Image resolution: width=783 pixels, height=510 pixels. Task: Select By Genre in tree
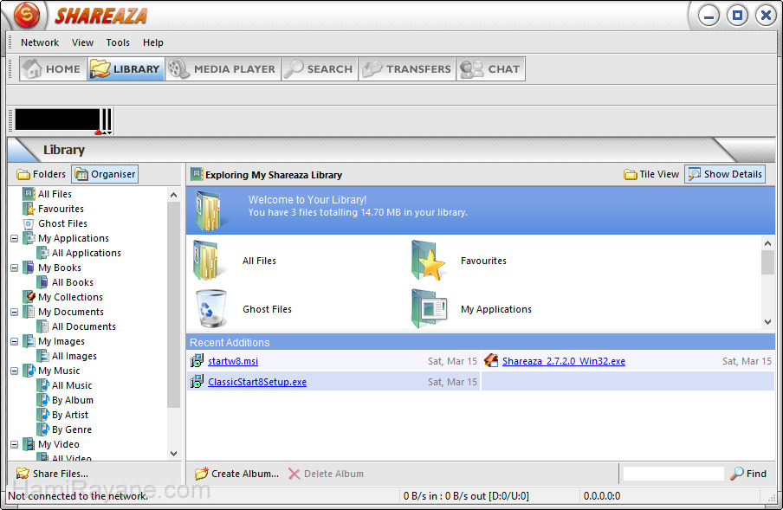[x=72, y=429]
